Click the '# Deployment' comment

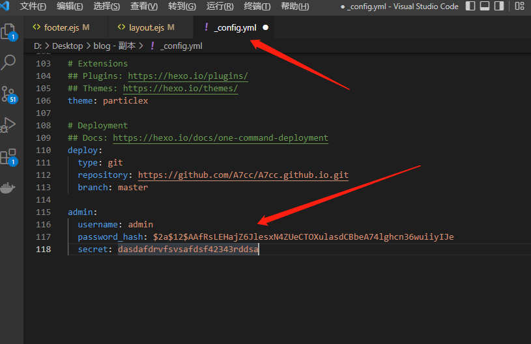(x=98, y=126)
